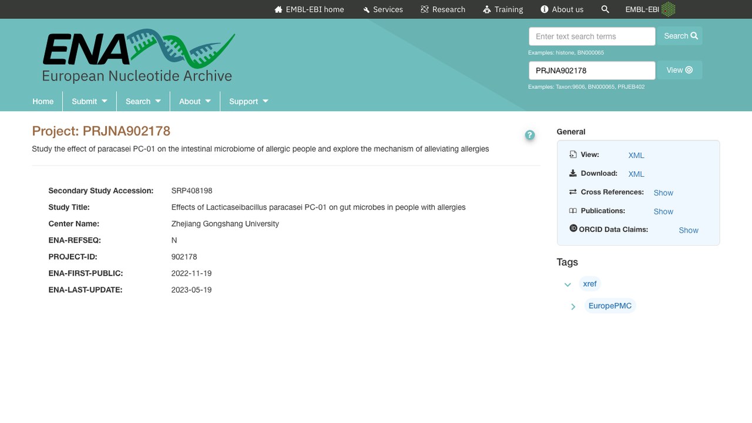752x423 pixels.
Task: Show Publications list
Action: coord(663,211)
